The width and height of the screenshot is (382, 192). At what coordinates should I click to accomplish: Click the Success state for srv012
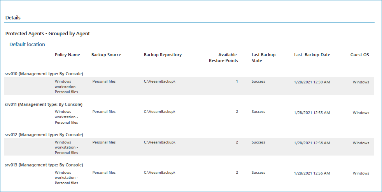(x=258, y=142)
